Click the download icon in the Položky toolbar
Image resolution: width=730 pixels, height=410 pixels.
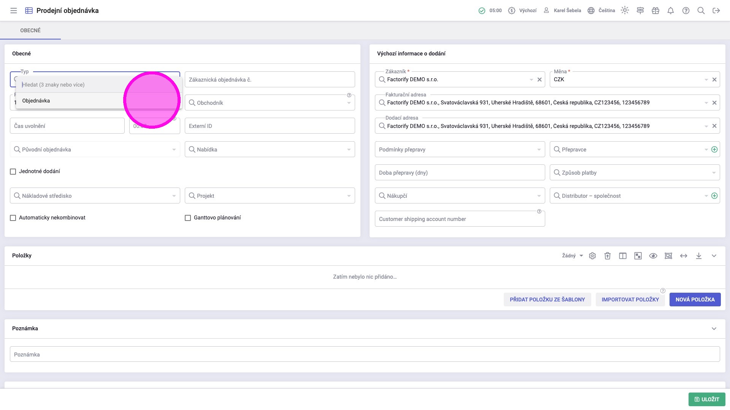[699, 256]
